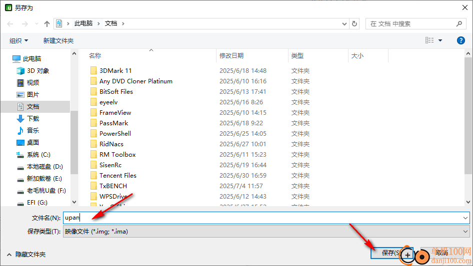Select RM Toolbox folder icon
Screen dimensions: 473x266
[93, 155]
